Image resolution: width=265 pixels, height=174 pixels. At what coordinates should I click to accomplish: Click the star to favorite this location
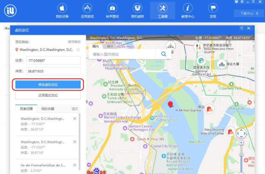click(78, 50)
